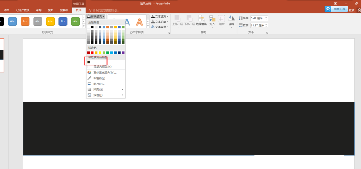This screenshot has height=169, width=361.
Task: Select the slide thumbnail in left pane
Action: pos(2,55)
